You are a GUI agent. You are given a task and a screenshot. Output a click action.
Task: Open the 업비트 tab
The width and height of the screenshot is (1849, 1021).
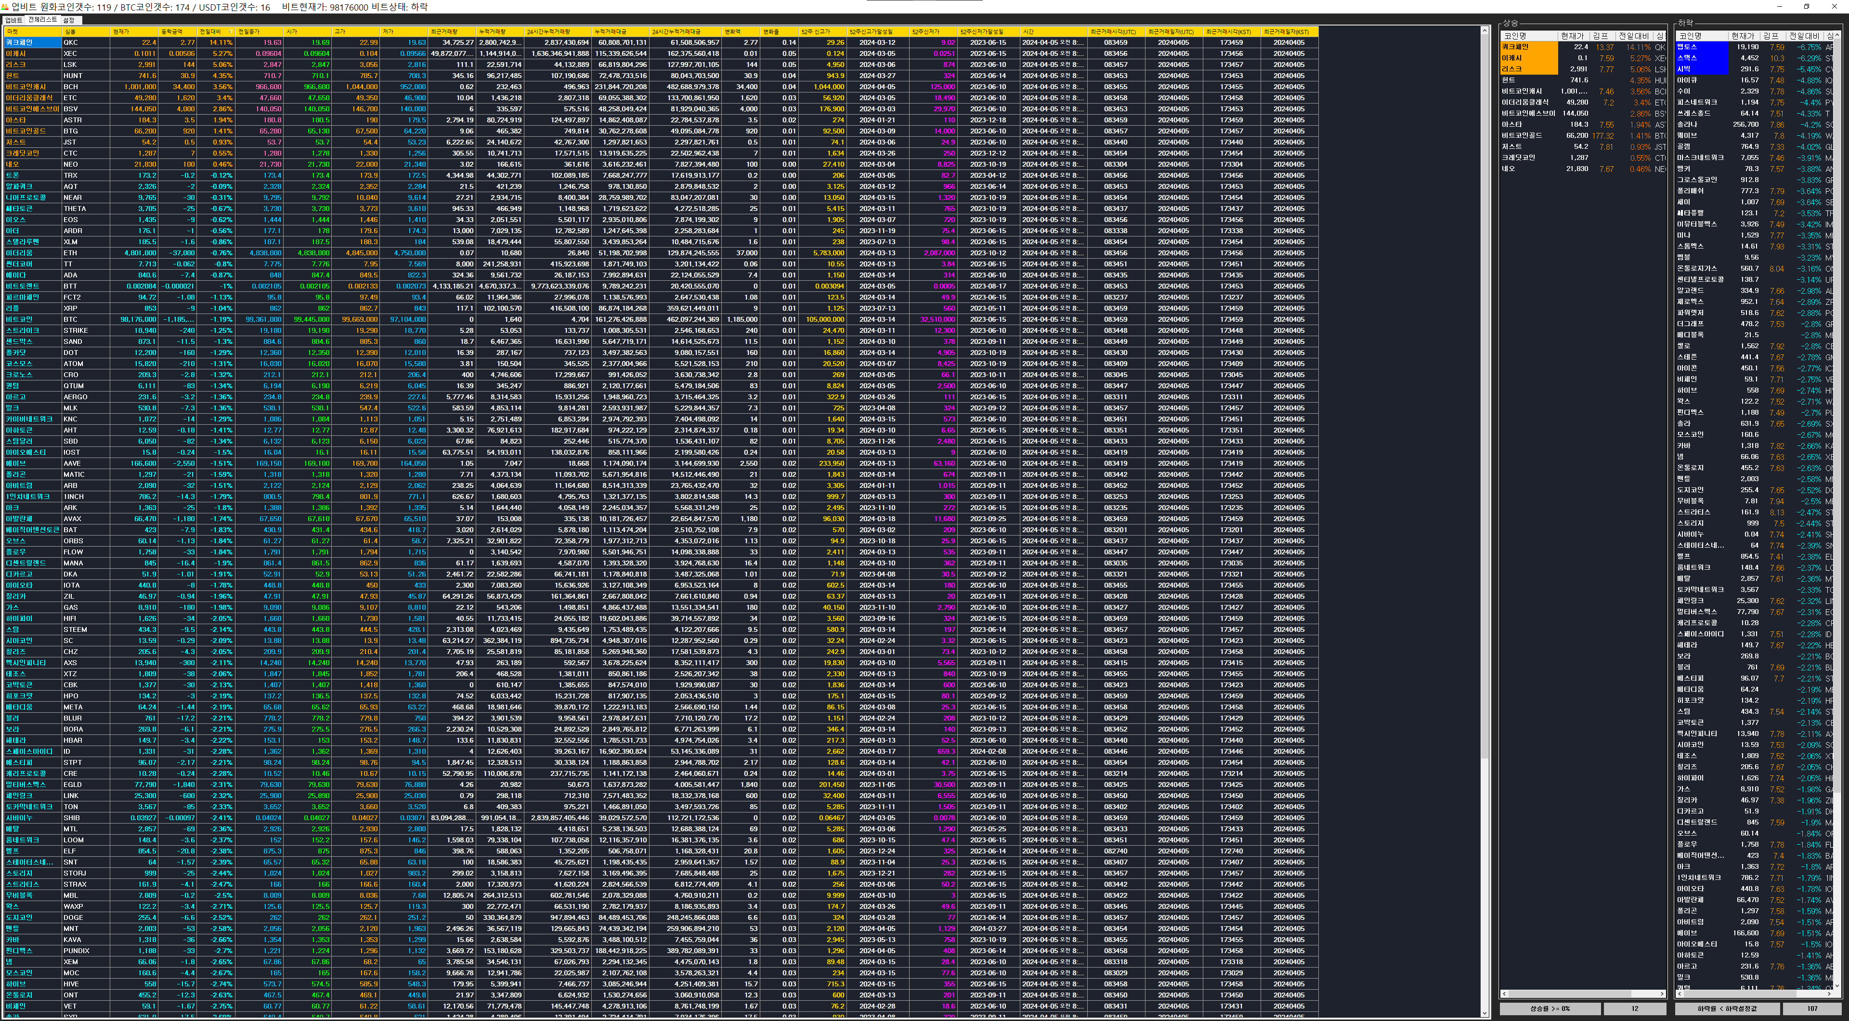coord(13,20)
